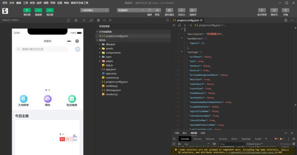Collapse the "setting" code fold arrow
This screenshot has height=155, width=297.
tap(182, 52)
